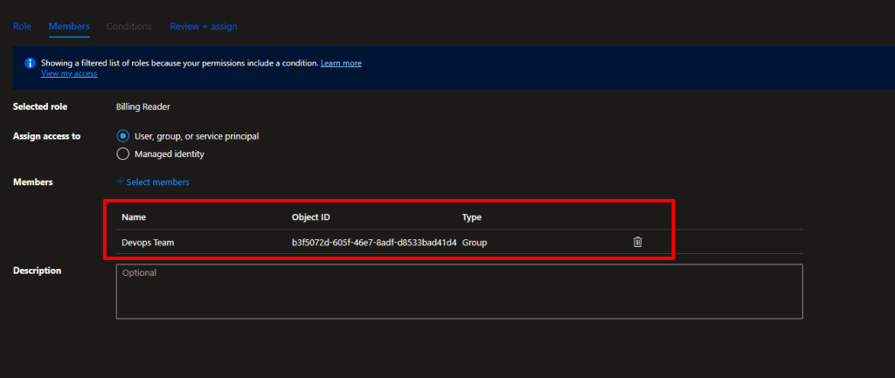
Task: Open the Members tab
Action: (69, 26)
